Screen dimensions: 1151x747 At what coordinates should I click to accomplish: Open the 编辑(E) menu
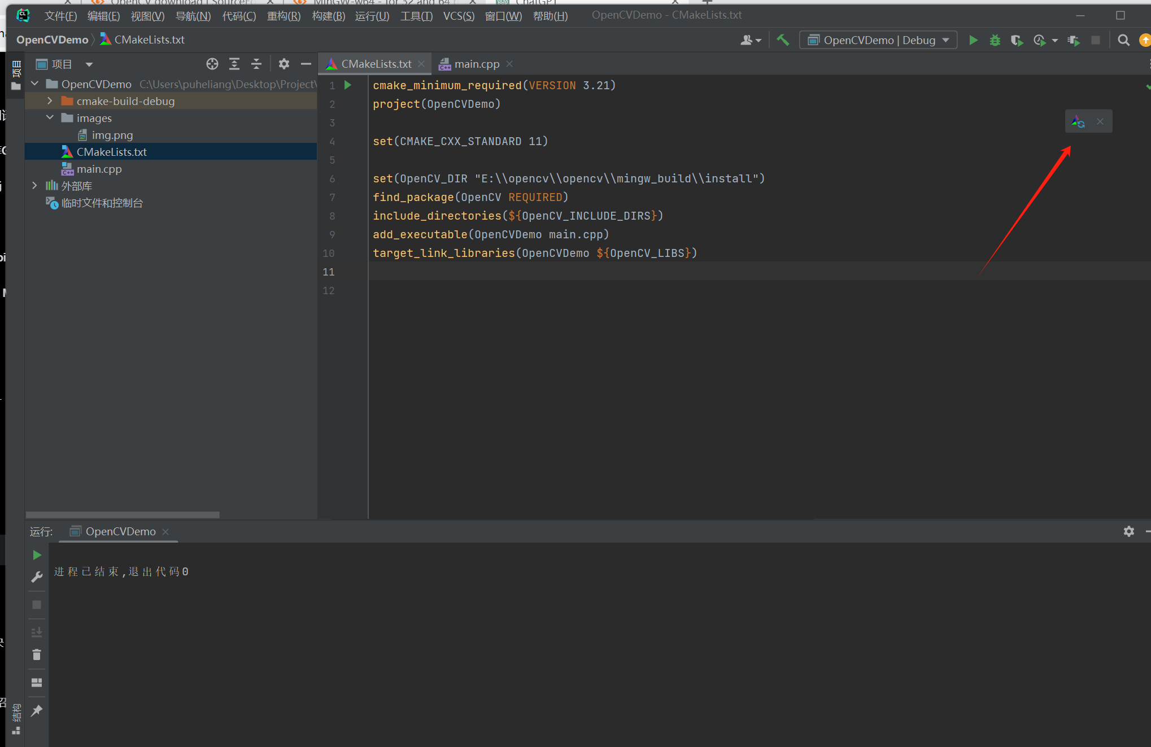pos(103,16)
